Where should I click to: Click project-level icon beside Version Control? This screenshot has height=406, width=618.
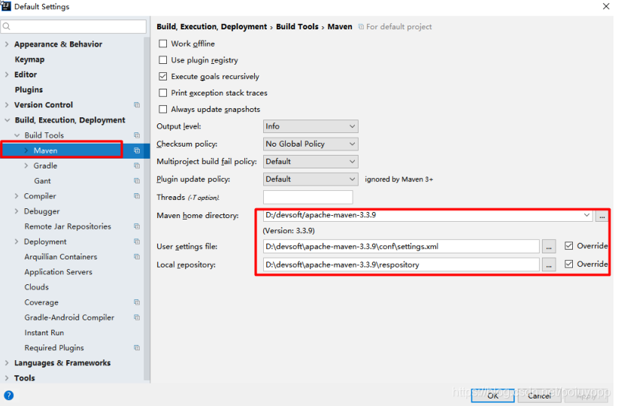(x=137, y=105)
